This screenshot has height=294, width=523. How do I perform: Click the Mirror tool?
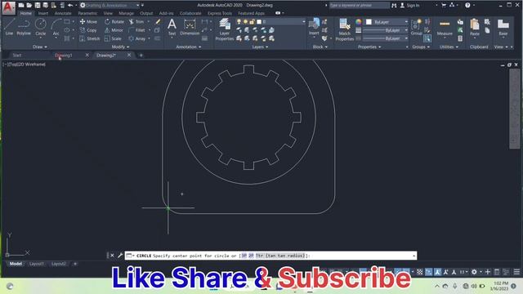tap(114, 30)
